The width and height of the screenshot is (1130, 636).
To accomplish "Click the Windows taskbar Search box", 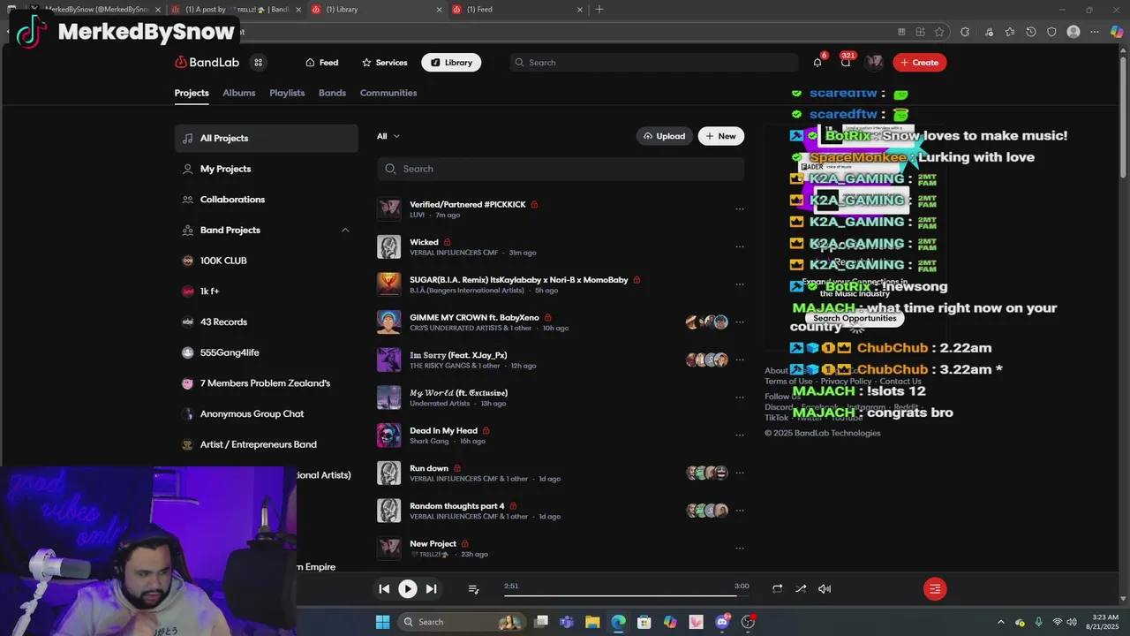I will (x=462, y=622).
